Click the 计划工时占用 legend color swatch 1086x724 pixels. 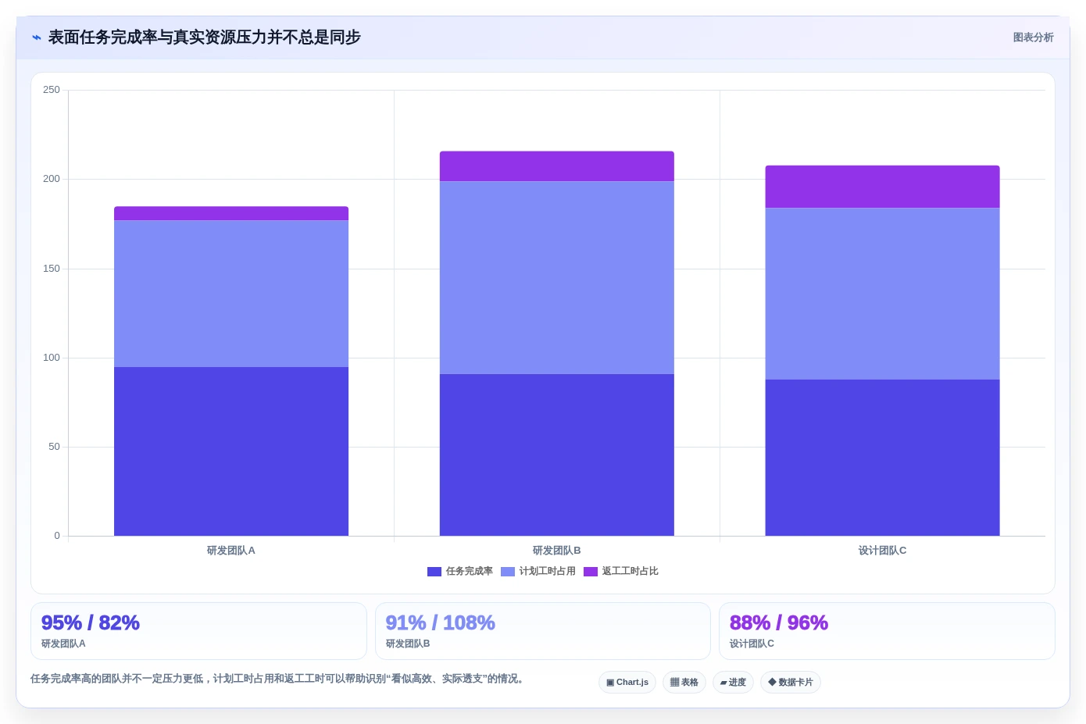pos(508,572)
